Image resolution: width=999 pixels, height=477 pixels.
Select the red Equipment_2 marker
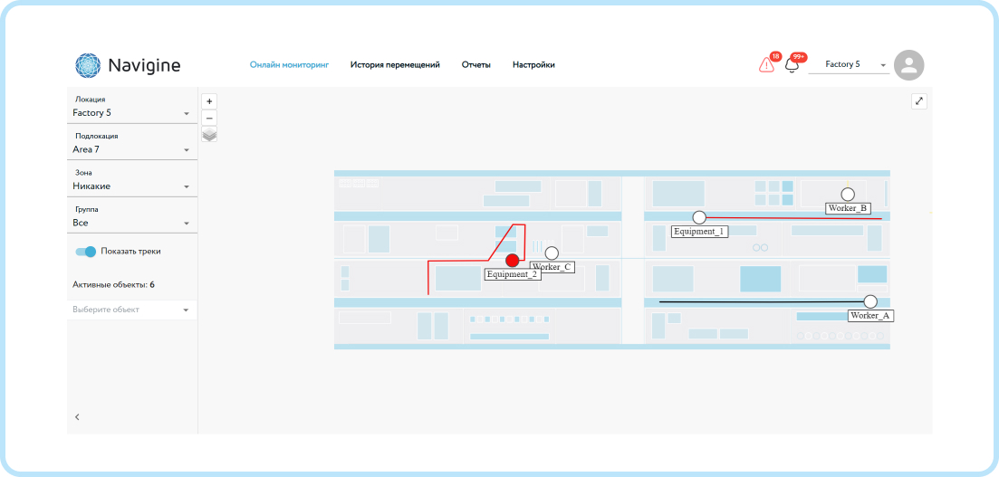tap(513, 260)
